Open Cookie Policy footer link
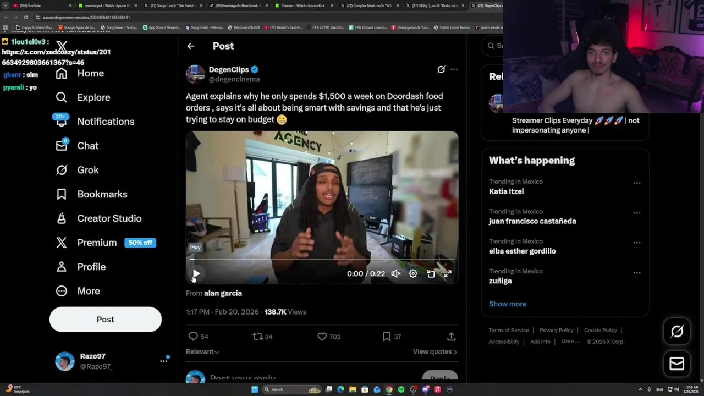 (600, 330)
